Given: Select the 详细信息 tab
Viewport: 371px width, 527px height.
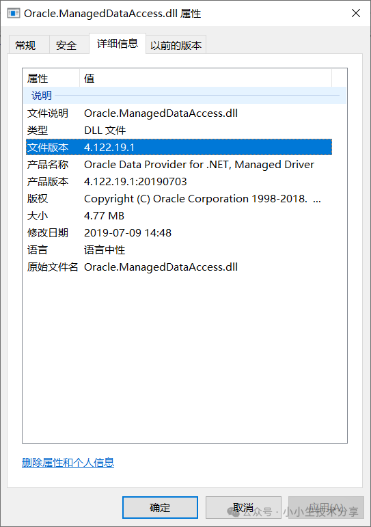Looking at the screenshot, I should pos(118,43).
